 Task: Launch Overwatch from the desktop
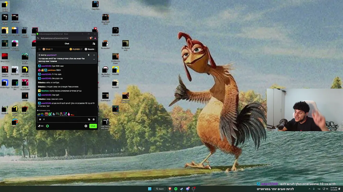point(105,45)
